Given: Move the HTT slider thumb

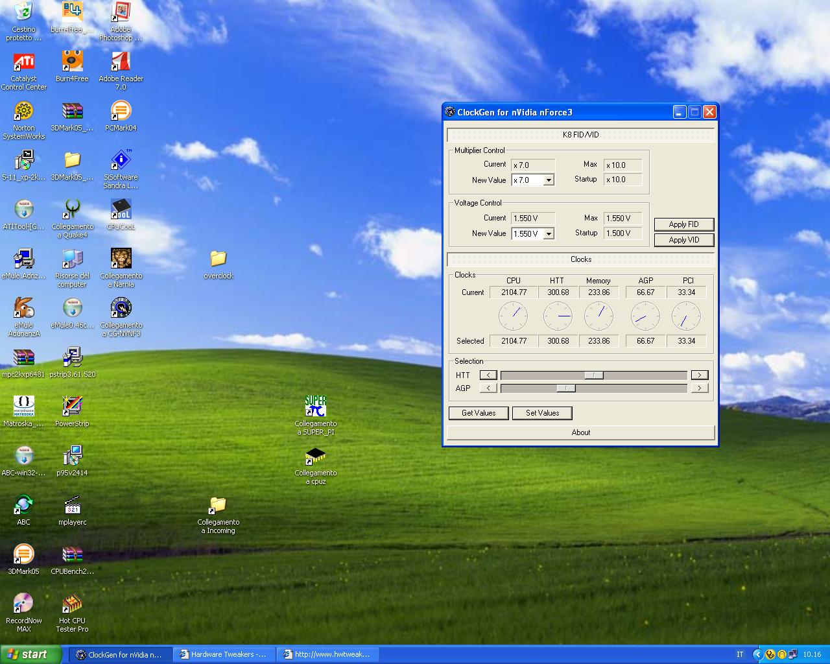Looking at the screenshot, I should coord(594,375).
